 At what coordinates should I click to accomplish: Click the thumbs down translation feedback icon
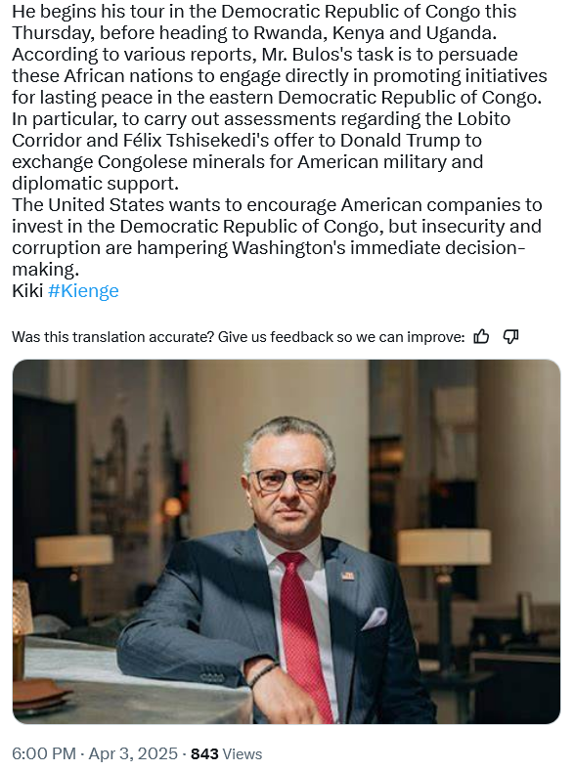[510, 337]
